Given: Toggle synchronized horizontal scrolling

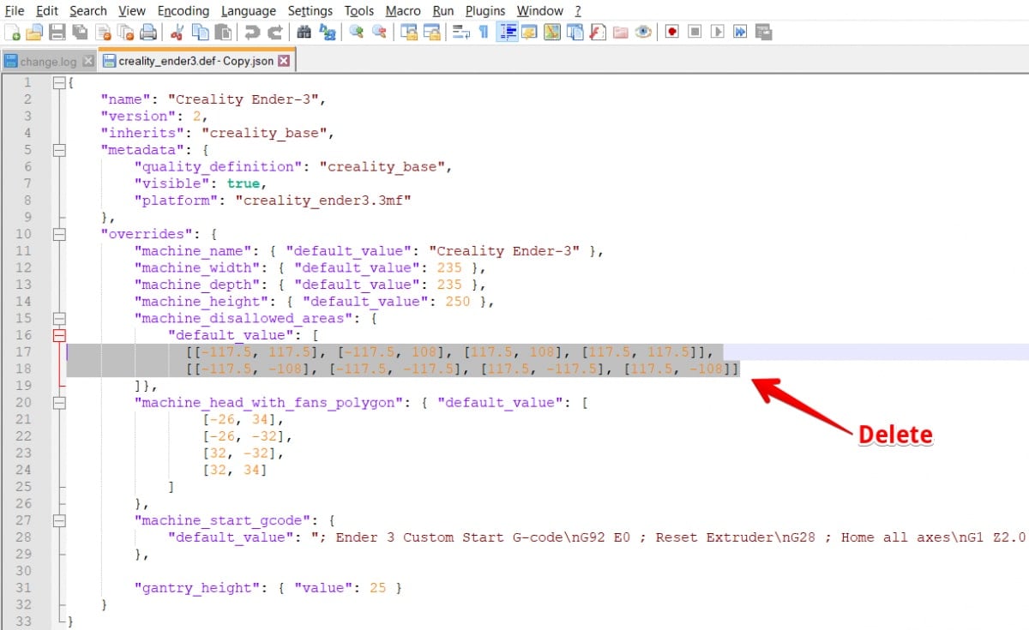Looking at the screenshot, I should coord(431,33).
